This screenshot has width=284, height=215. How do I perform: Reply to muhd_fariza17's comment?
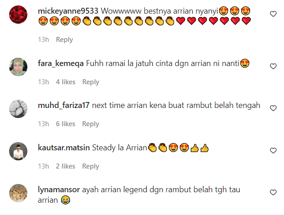tap(91, 124)
